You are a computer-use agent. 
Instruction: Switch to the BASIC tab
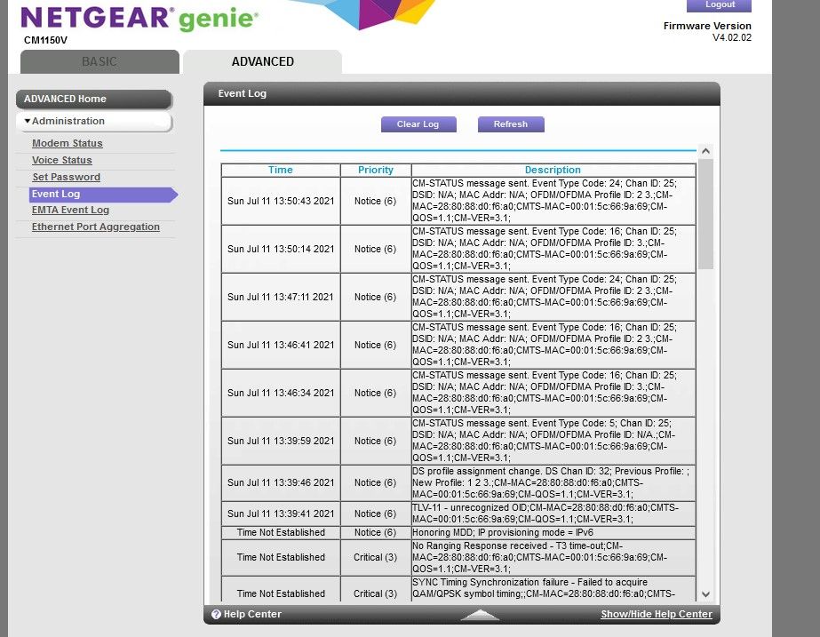click(x=100, y=61)
